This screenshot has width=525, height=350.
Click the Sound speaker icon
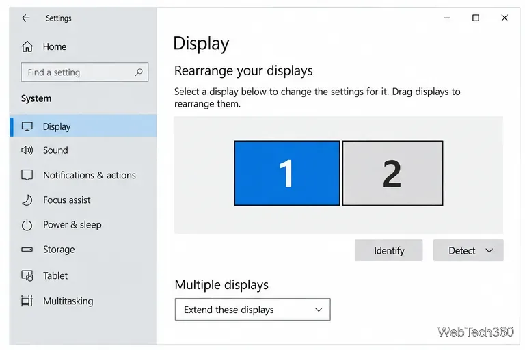(27, 150)
